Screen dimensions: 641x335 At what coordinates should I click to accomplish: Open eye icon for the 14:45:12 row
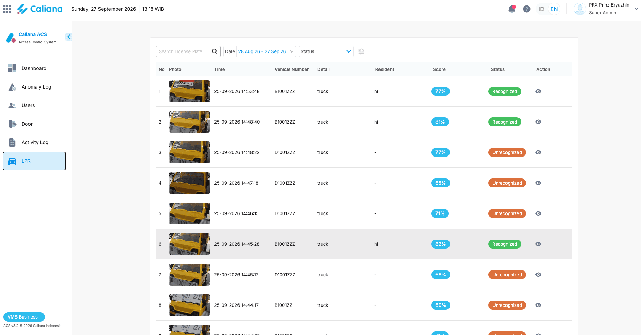click(538, 275)
